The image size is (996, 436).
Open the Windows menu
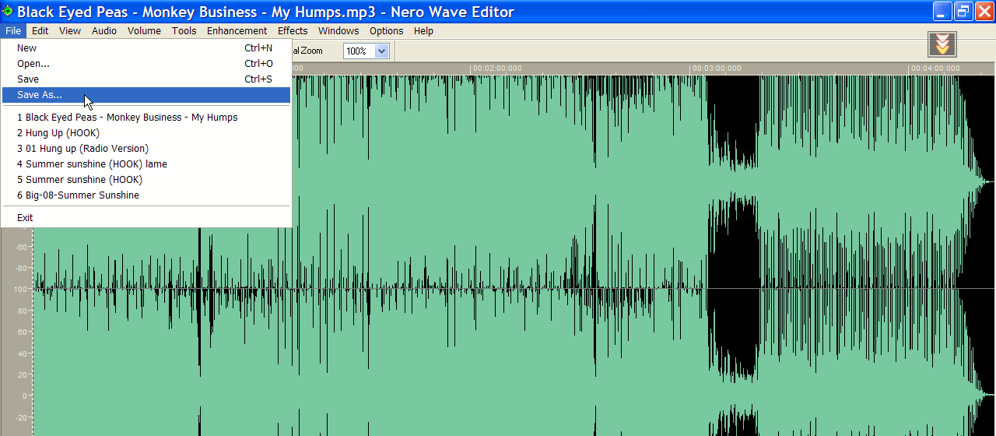(x=338, y=31)
